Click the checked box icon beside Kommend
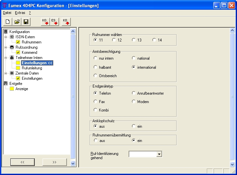Screen dimensions: 237x175 18,52
